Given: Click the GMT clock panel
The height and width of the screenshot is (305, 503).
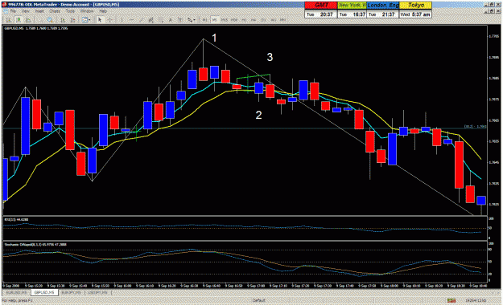Looking at the screenshot, I should point(321,10).
